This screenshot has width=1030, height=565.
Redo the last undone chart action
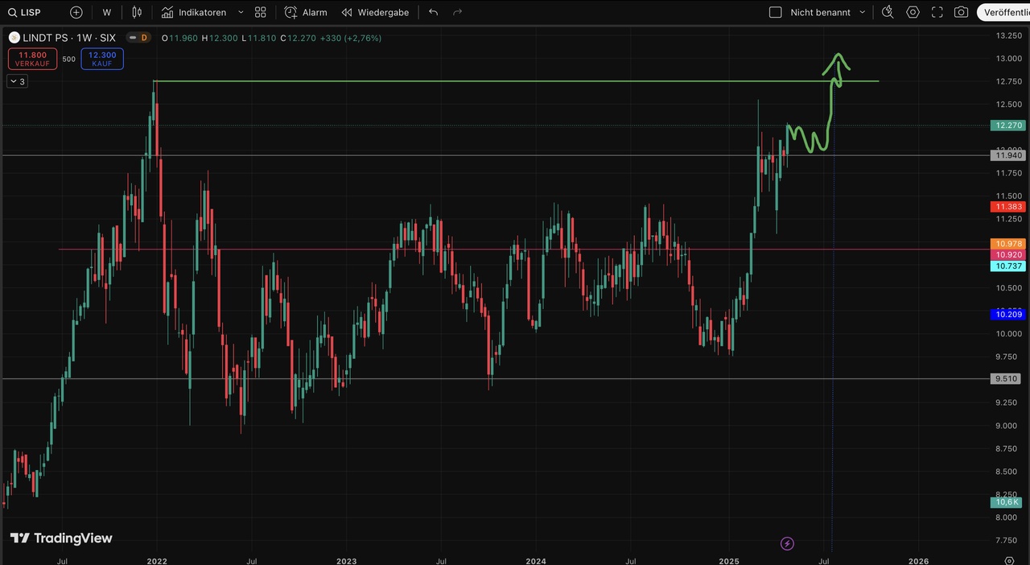(x=458, y=12)
